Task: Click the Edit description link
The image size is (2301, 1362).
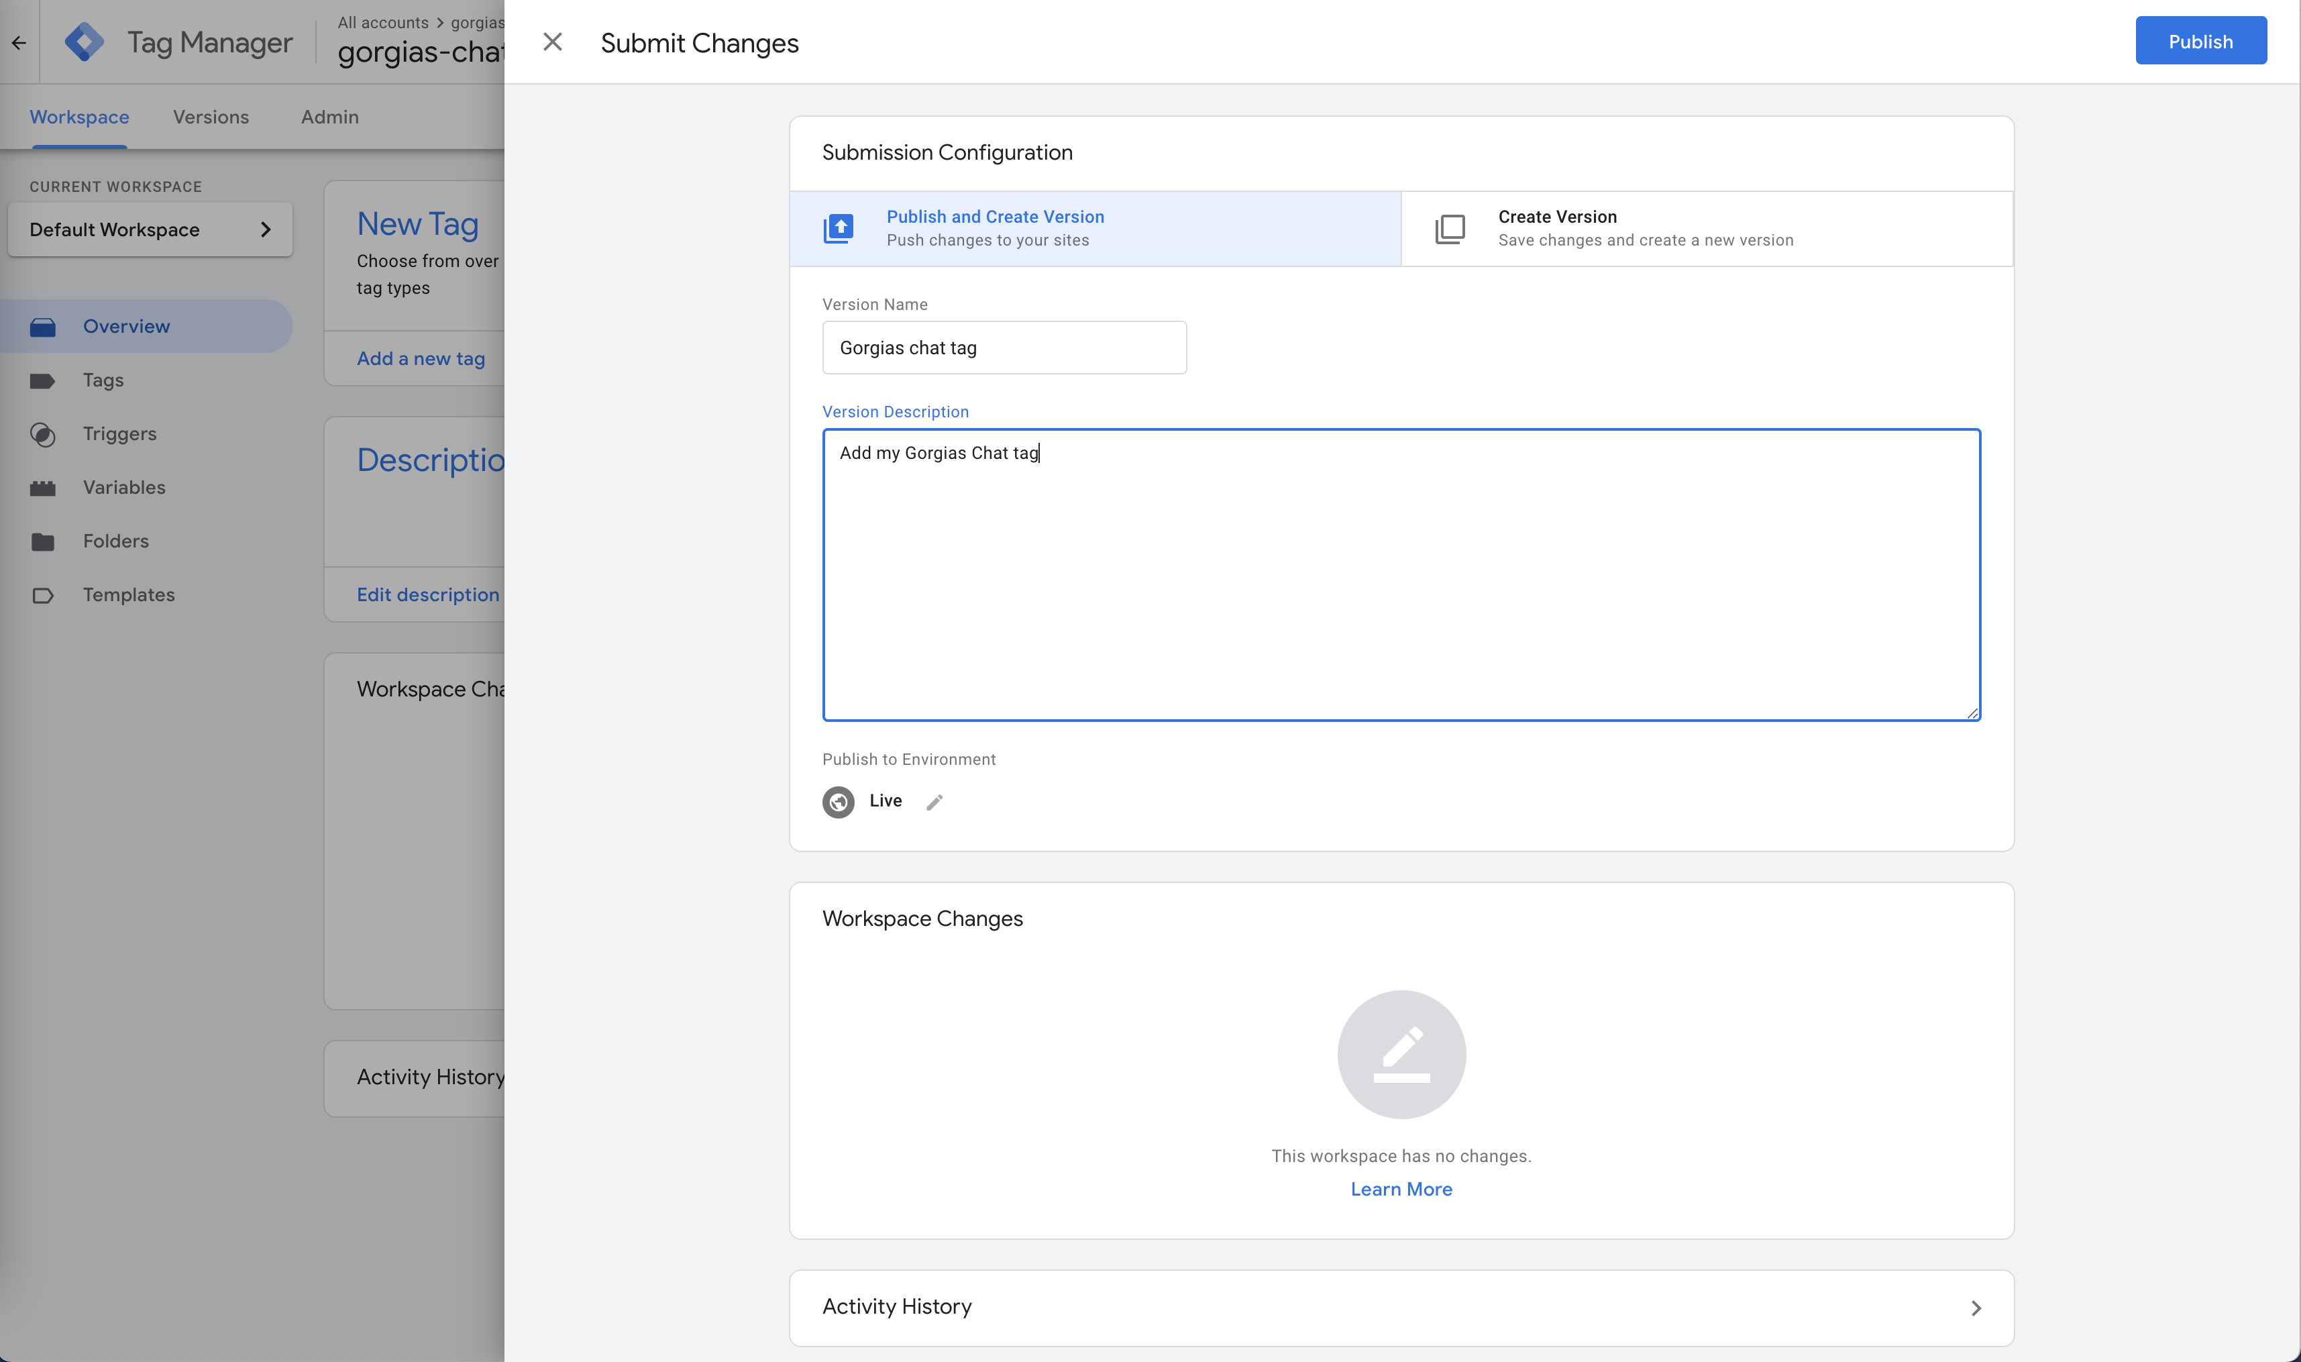Action: 429,594
